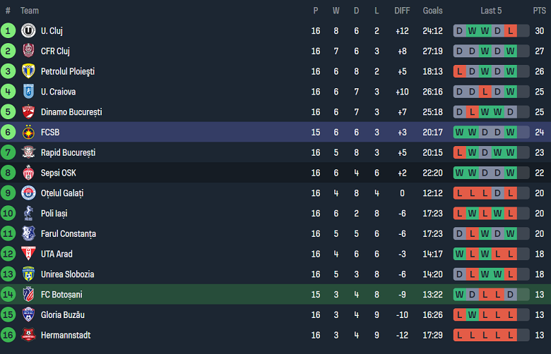Click the Hermannstadt club logo
Viewport: 551px width, 354px height.
click(28, 335)
